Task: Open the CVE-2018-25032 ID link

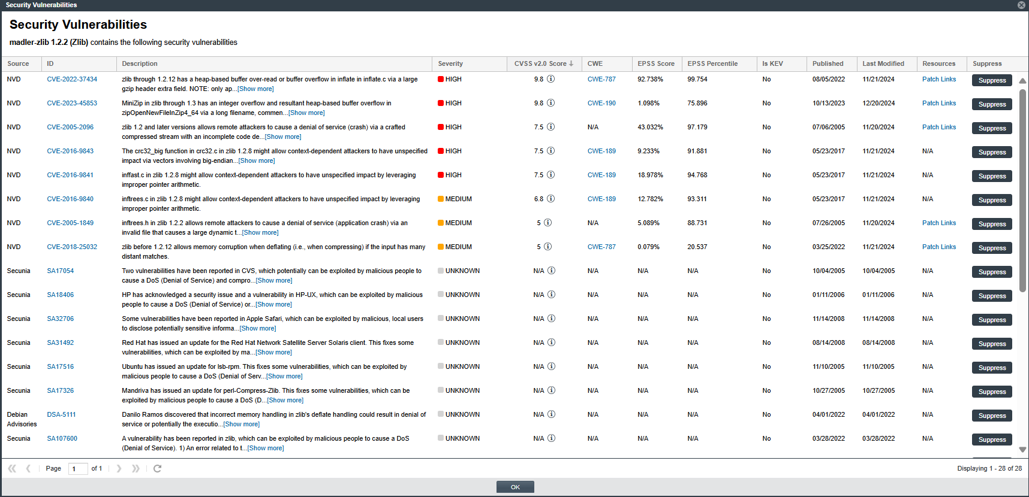Action: (72, 247)
